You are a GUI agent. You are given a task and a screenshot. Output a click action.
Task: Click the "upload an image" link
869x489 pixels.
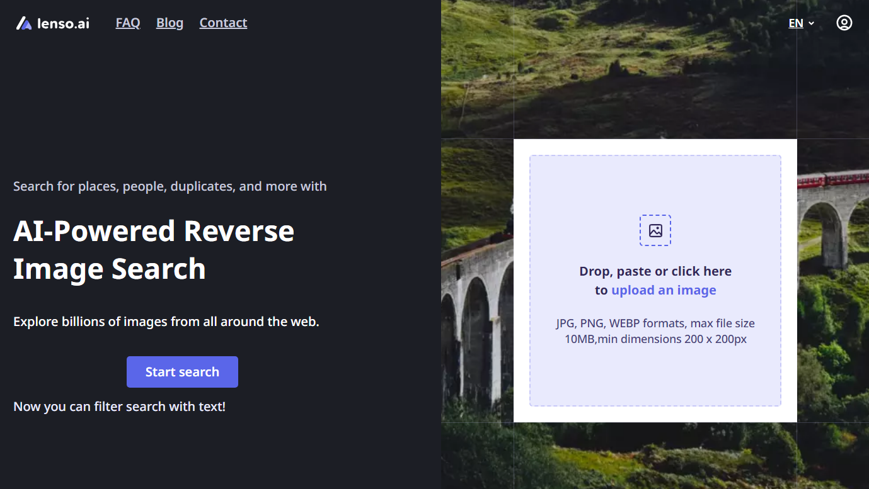[664, 290]
